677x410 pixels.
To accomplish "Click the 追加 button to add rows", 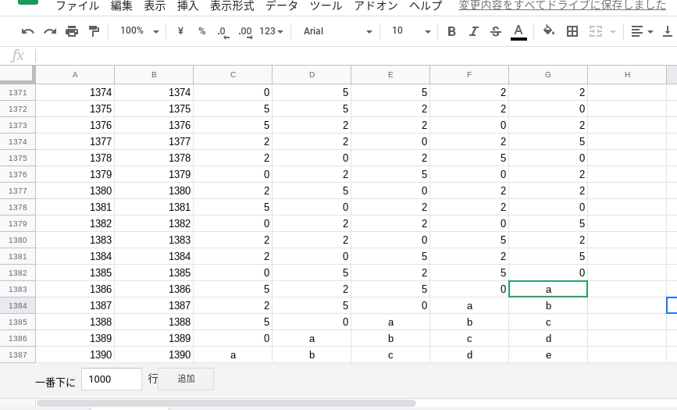I will point(186,379).
